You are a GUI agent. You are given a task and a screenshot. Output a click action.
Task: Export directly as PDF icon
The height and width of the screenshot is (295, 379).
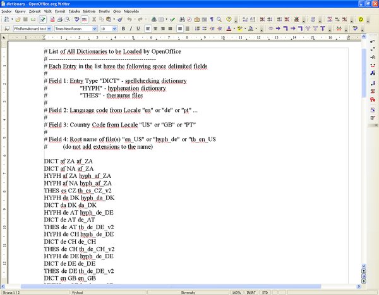pos(52,20)
